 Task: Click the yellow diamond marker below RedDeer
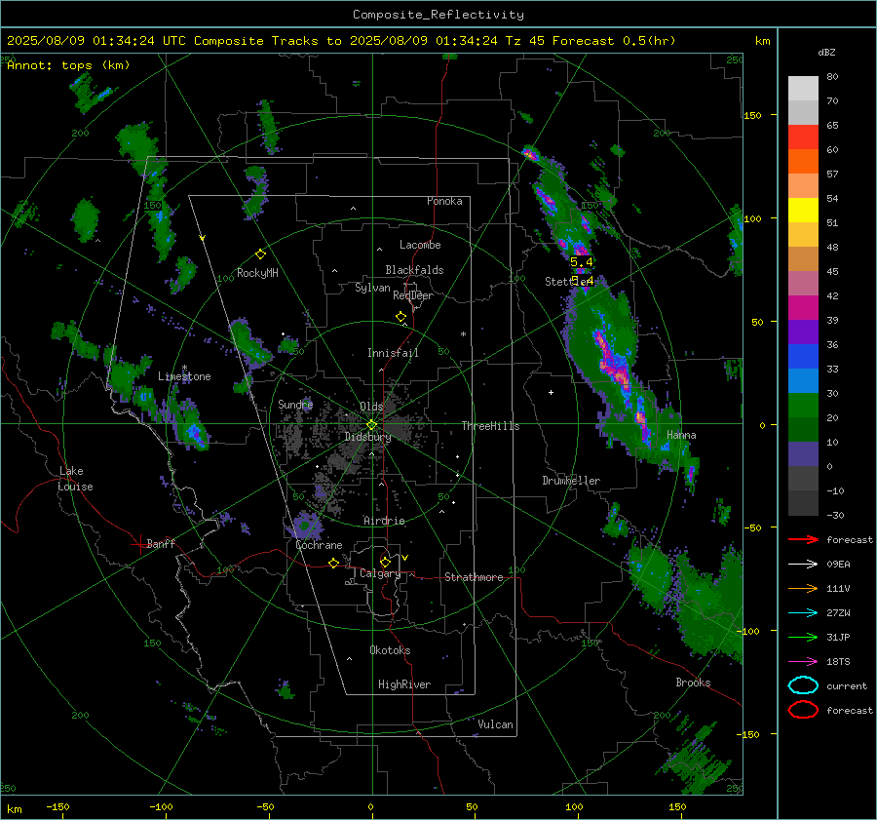point(400,317)
